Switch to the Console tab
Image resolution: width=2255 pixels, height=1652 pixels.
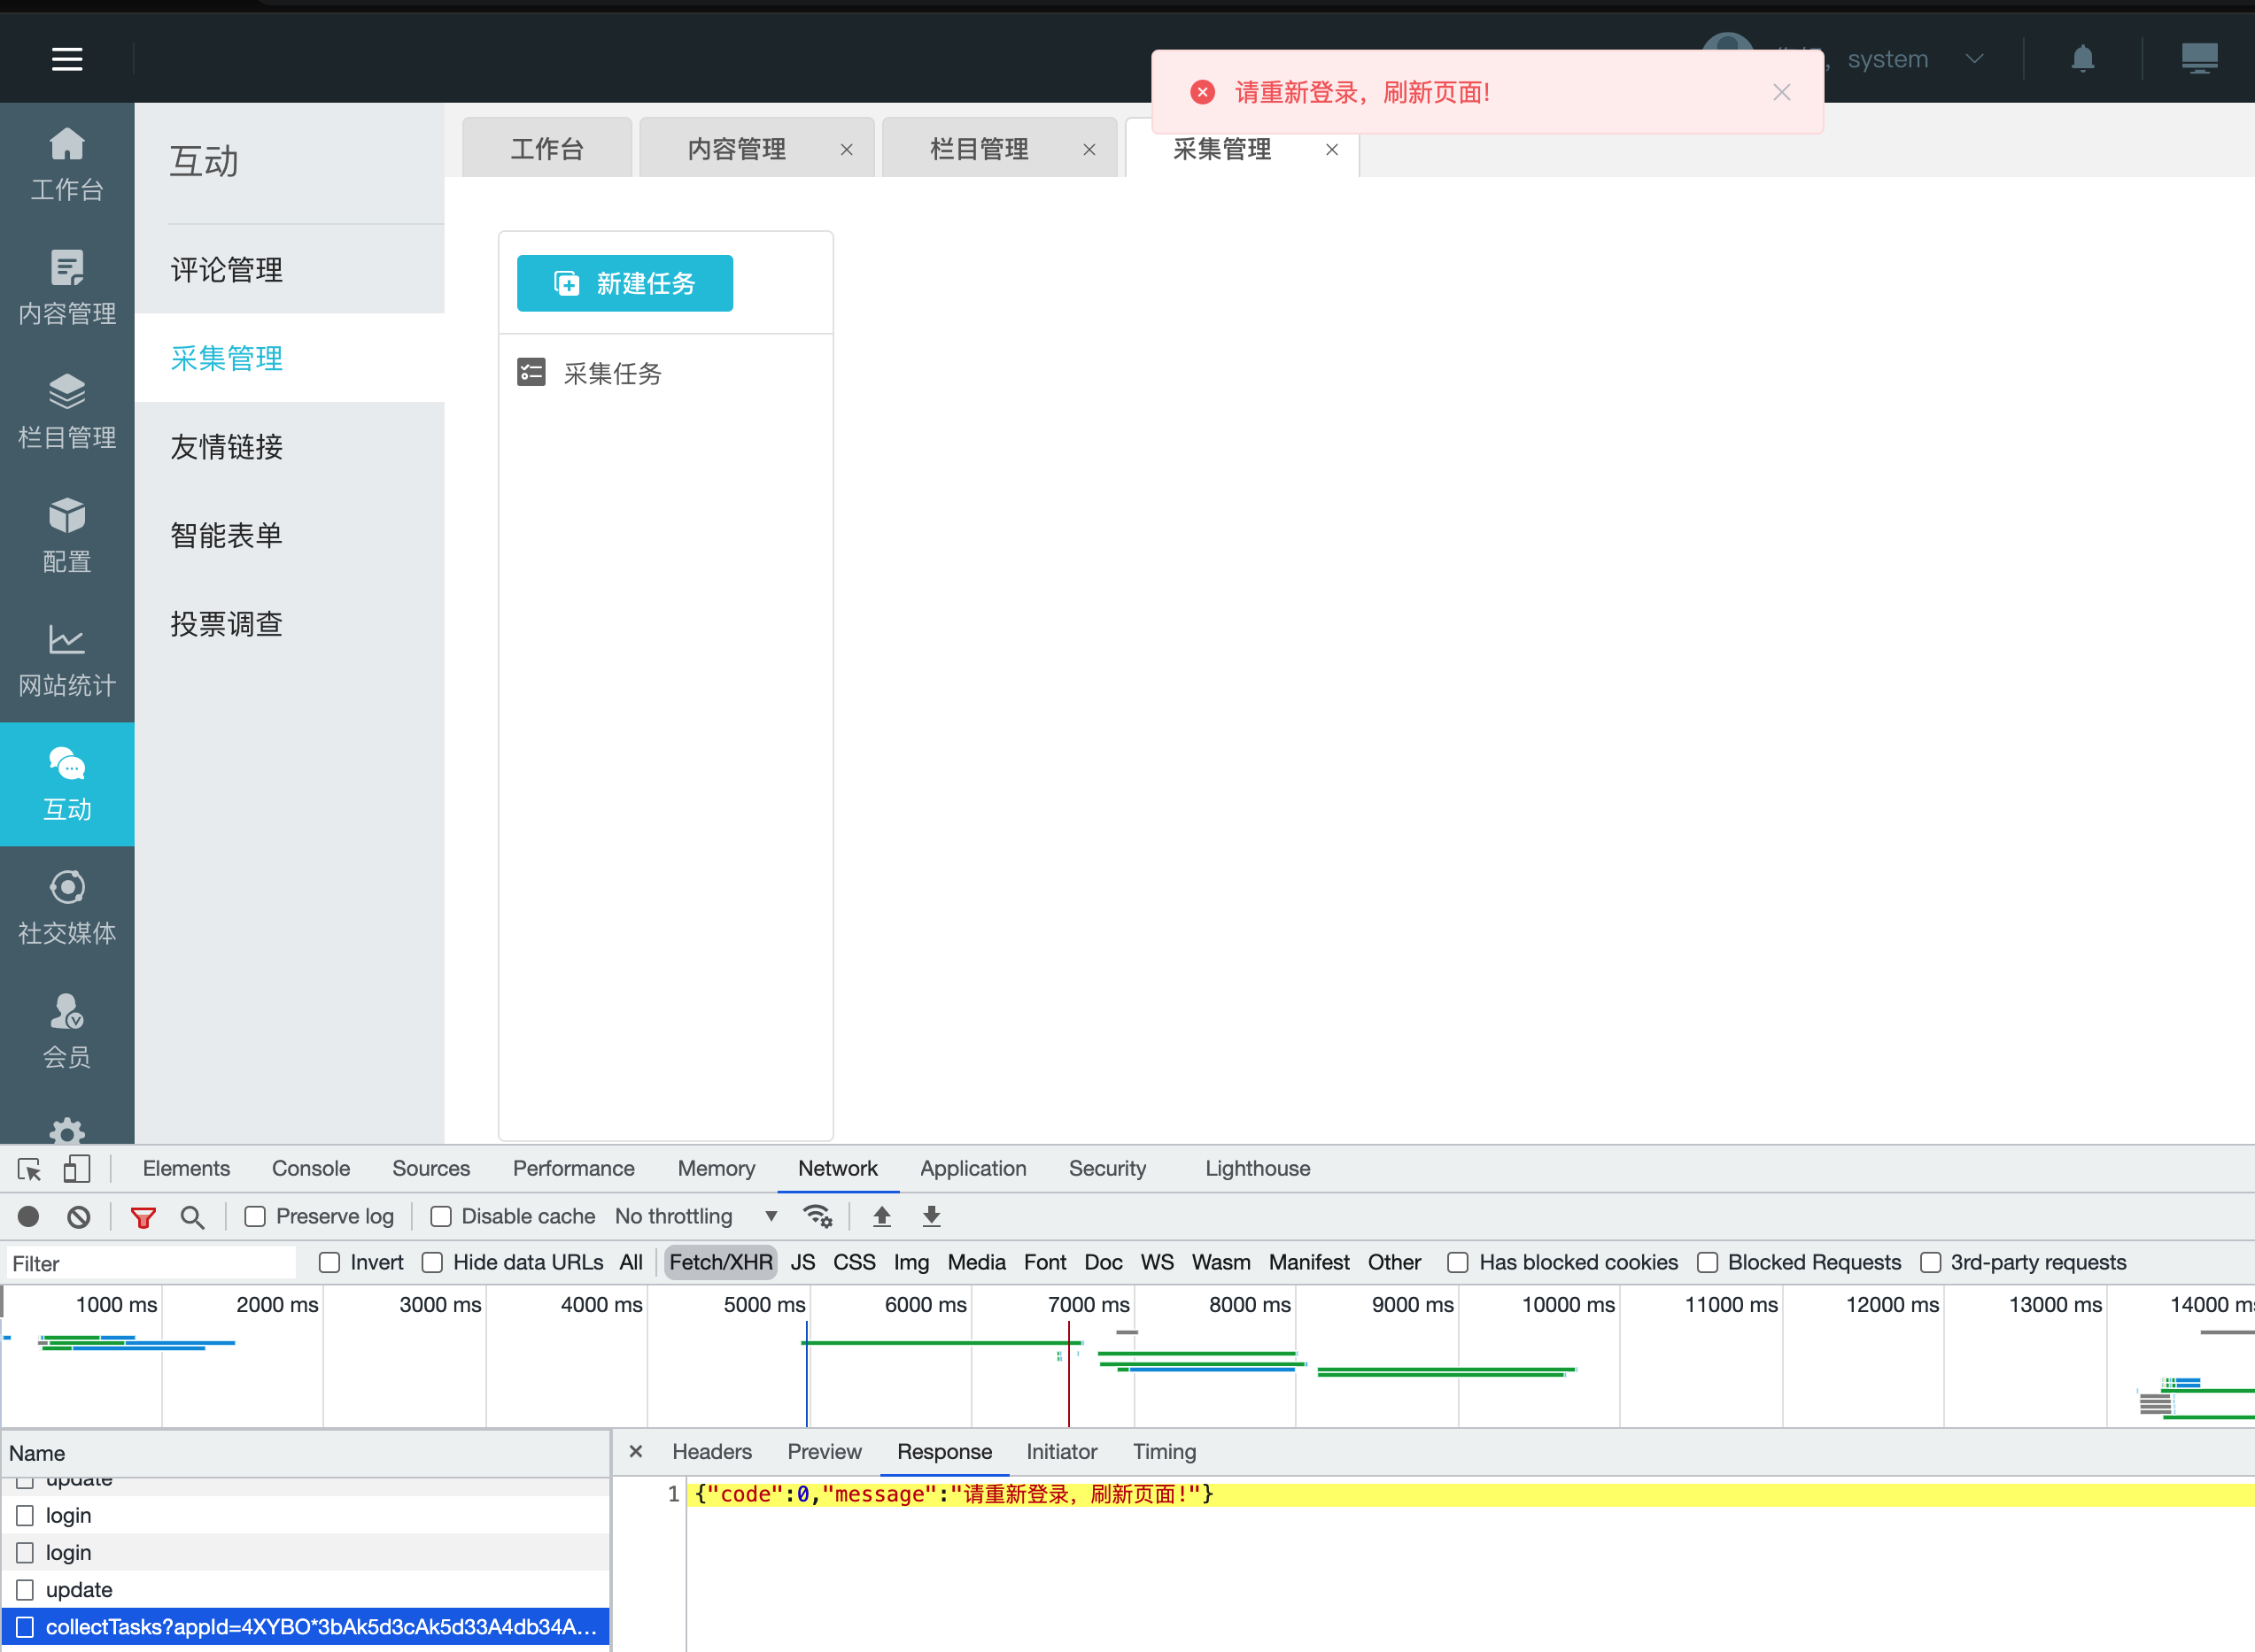tap(310, 1169)
